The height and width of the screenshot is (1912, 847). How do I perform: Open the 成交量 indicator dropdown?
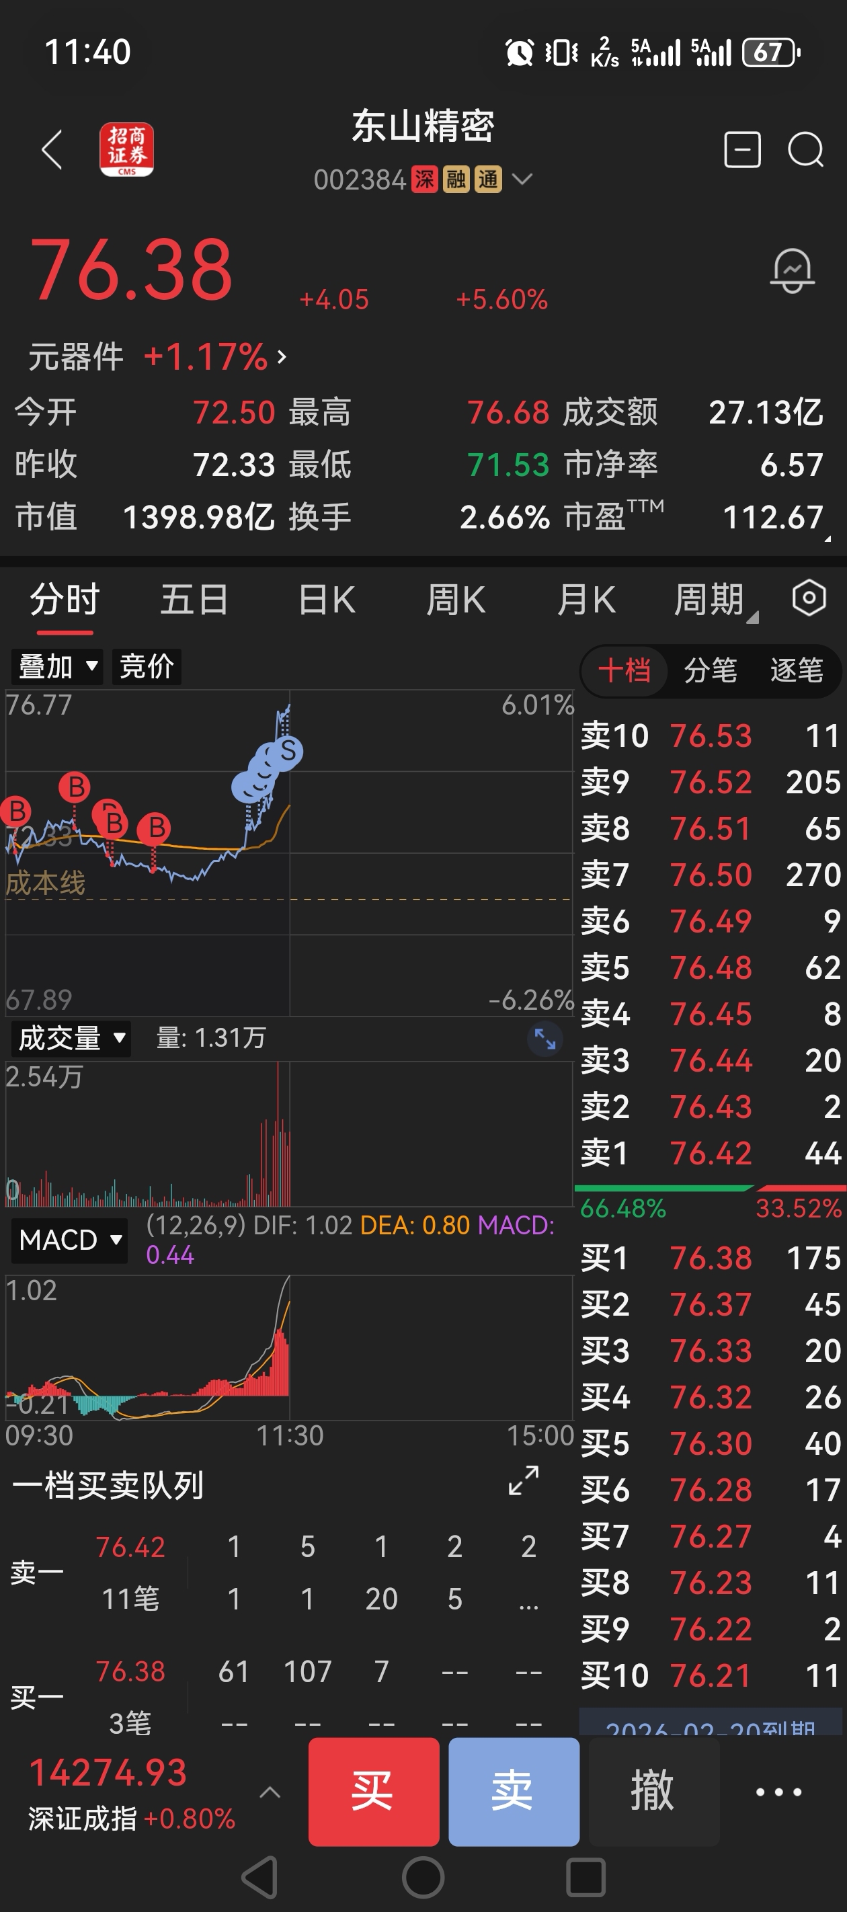pyautogui.click(x=71, y=1039)
